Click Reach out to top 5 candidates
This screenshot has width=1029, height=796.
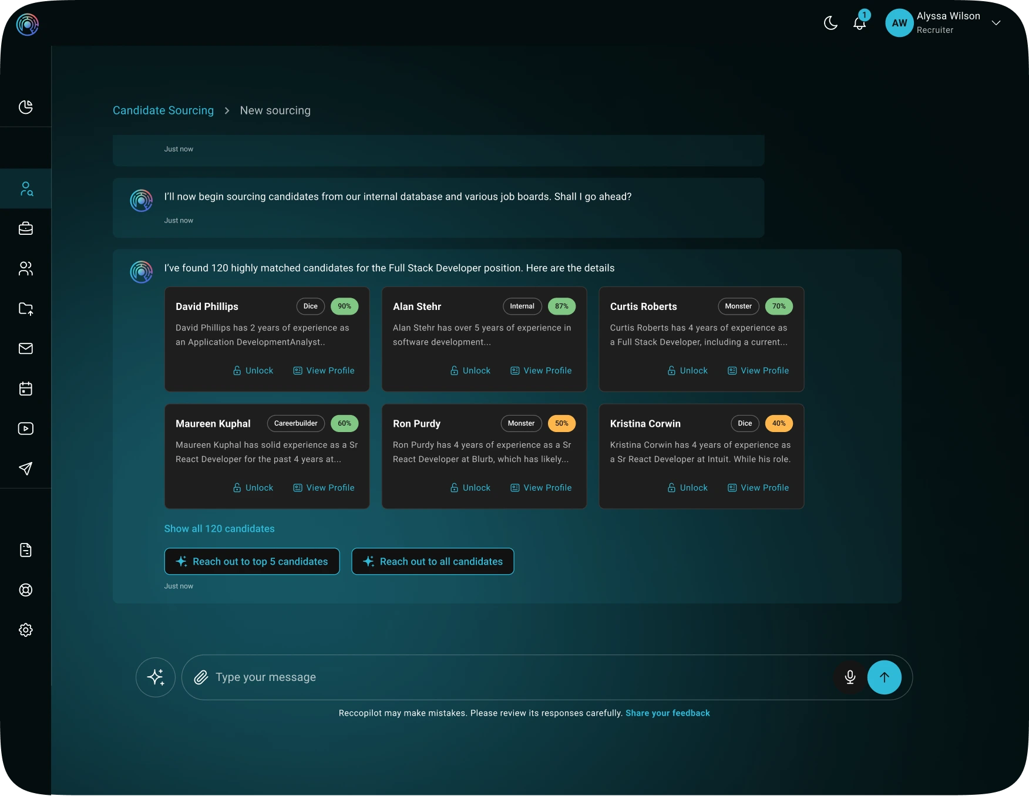(x=251, y=561)
